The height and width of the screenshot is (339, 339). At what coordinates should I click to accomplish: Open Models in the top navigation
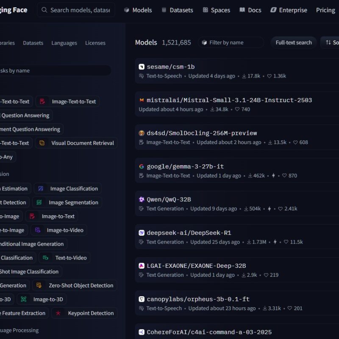click(x=138, y=10)
